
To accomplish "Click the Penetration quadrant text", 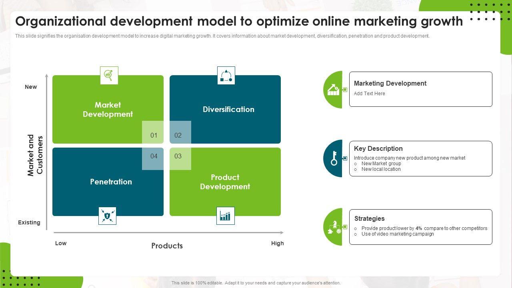I will 111,182.
